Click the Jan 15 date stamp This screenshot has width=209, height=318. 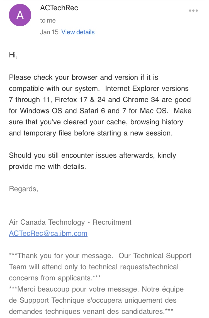(x=49, y=32)
